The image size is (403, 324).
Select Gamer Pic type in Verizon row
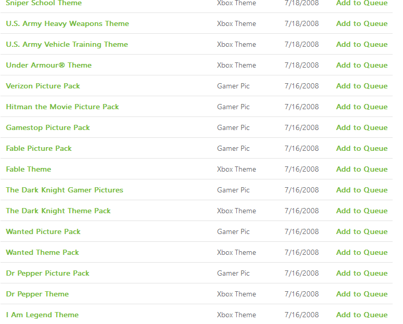233,86
